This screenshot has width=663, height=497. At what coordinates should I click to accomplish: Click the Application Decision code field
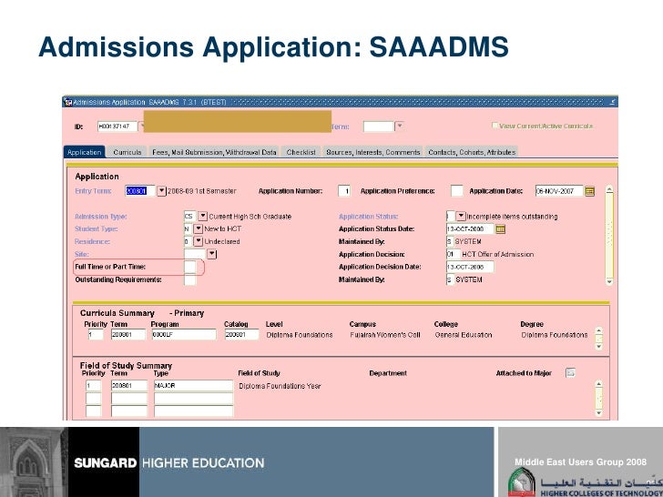tap(453, 255)
